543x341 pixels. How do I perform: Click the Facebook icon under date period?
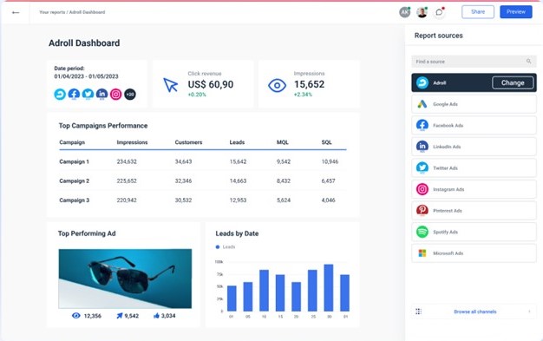[x=74, y=94]
